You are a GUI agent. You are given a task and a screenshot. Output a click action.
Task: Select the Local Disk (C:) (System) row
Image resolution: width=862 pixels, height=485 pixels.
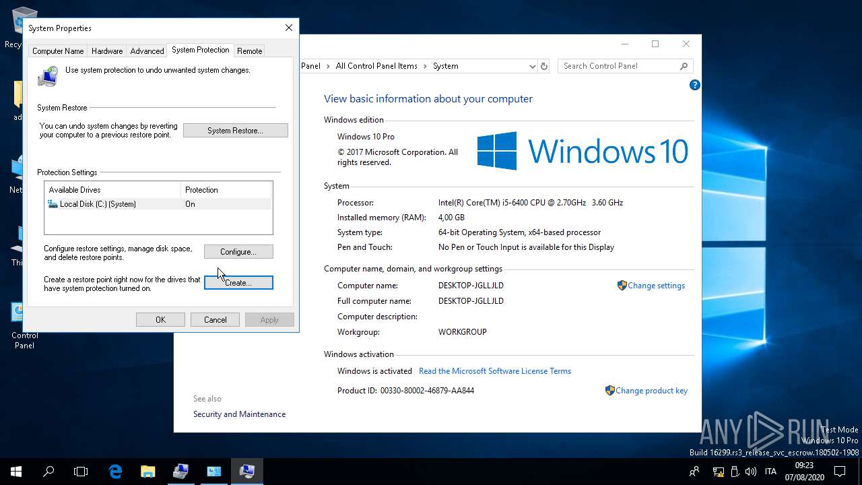tap(158, 204)
